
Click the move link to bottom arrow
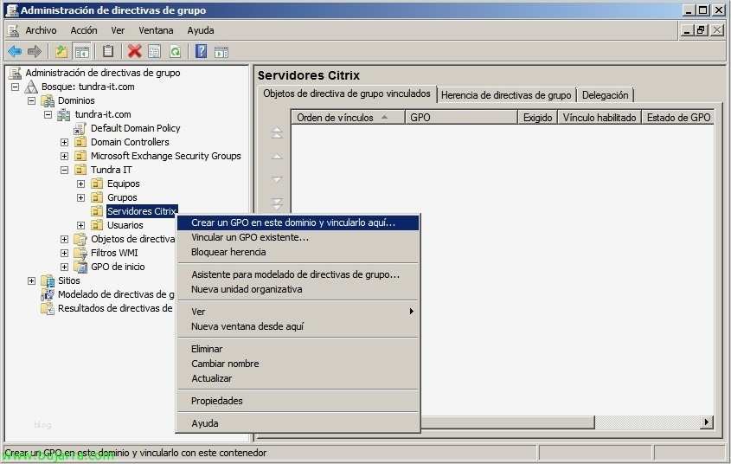[277, 203]
